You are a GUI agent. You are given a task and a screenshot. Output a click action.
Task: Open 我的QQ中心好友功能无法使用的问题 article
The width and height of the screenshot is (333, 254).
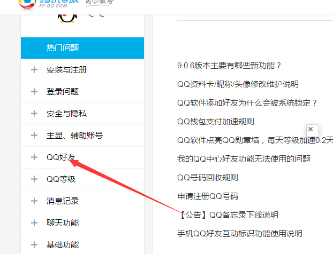[x=244, y=158]
